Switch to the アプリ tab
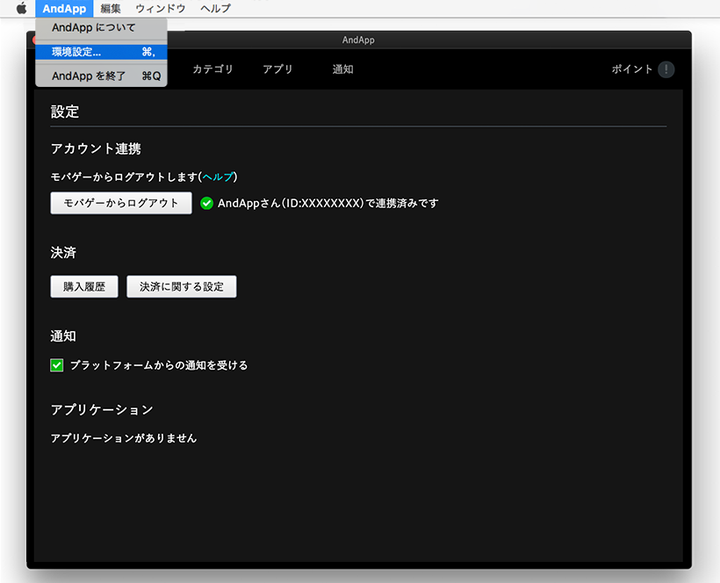720x583 pixels. tap(277, 69)
